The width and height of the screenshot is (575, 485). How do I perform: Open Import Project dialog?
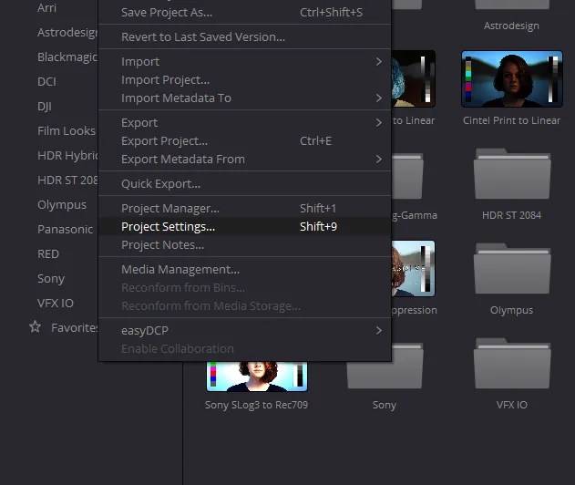[x=244, y=80]
